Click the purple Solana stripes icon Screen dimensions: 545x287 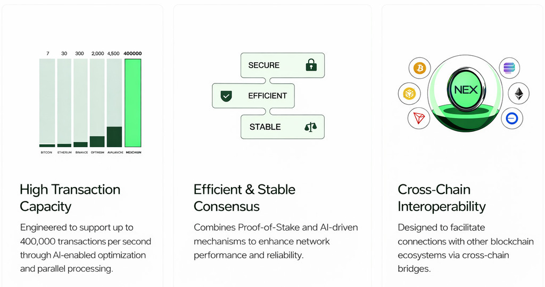pyautogui.click(x=509, y=68)
